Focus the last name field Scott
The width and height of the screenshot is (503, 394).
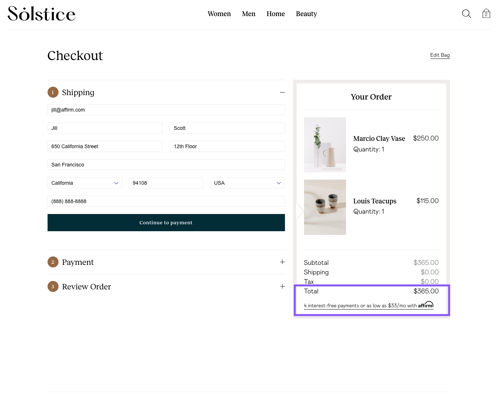pos(227,128)
